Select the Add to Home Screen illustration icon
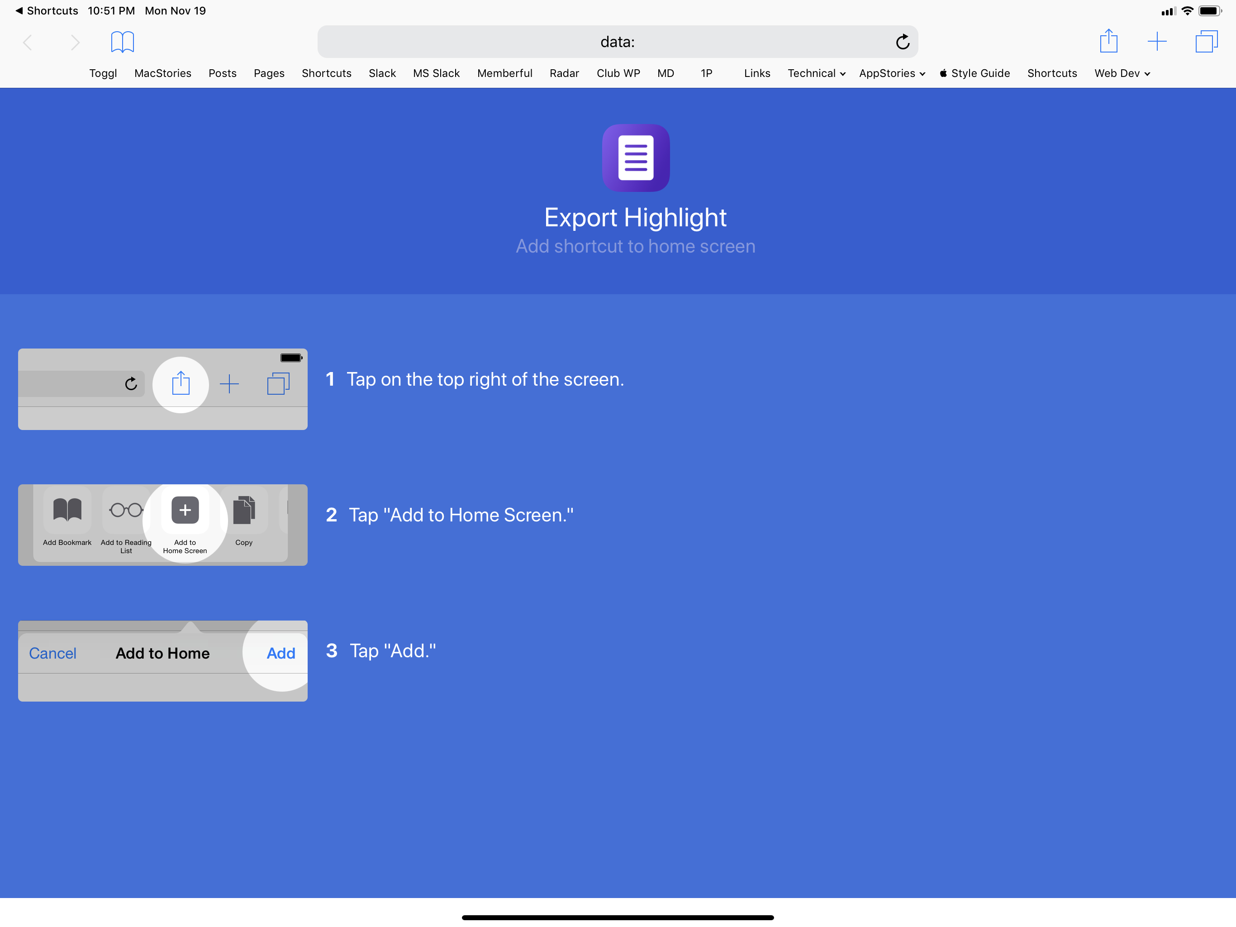1236x927 pixels. click(x=185, y=509)
